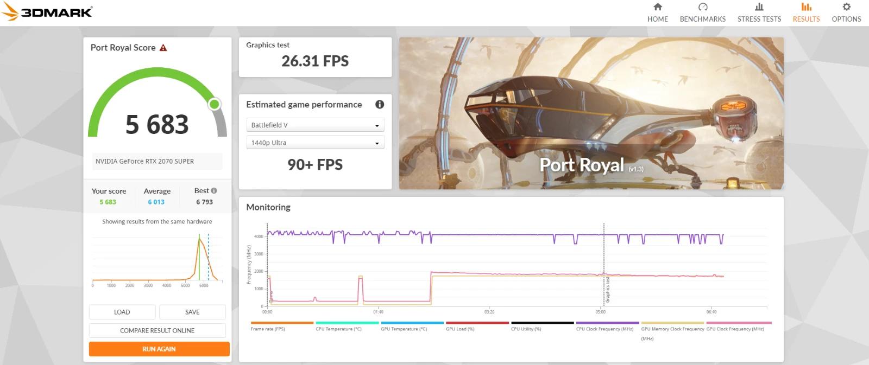
Task: Click 'Showing results from the same hardware' text
Action: point(157,221)
